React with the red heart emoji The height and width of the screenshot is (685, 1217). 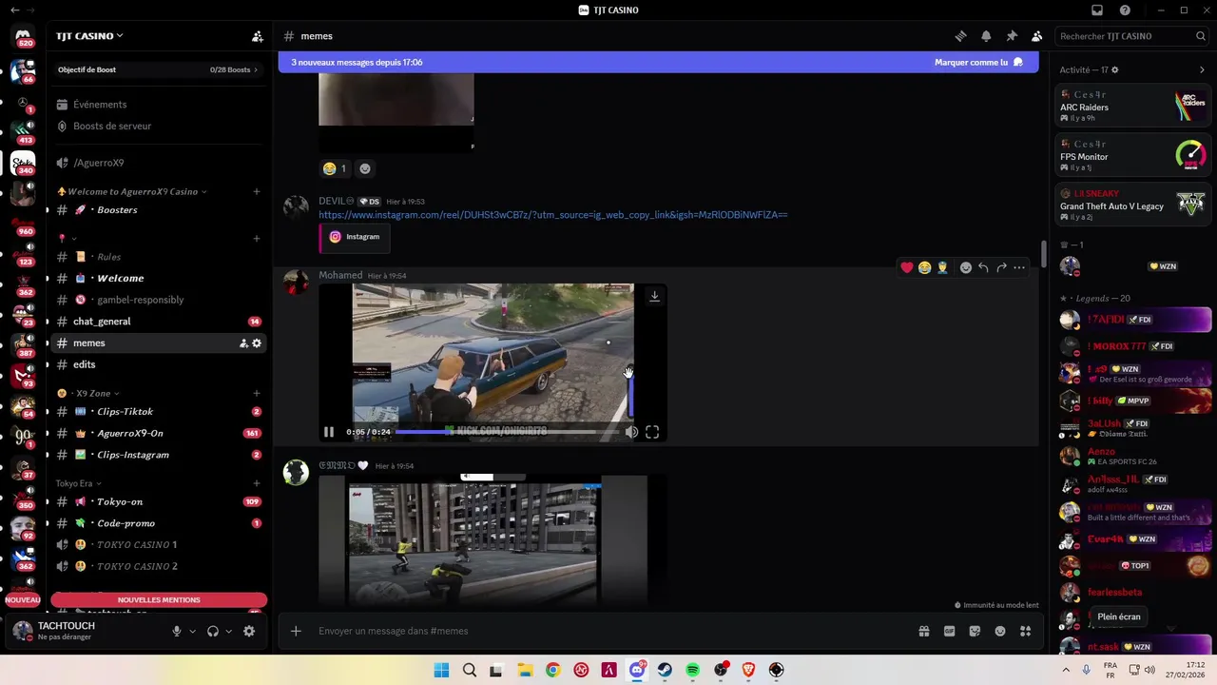click(x=907, y=267)
